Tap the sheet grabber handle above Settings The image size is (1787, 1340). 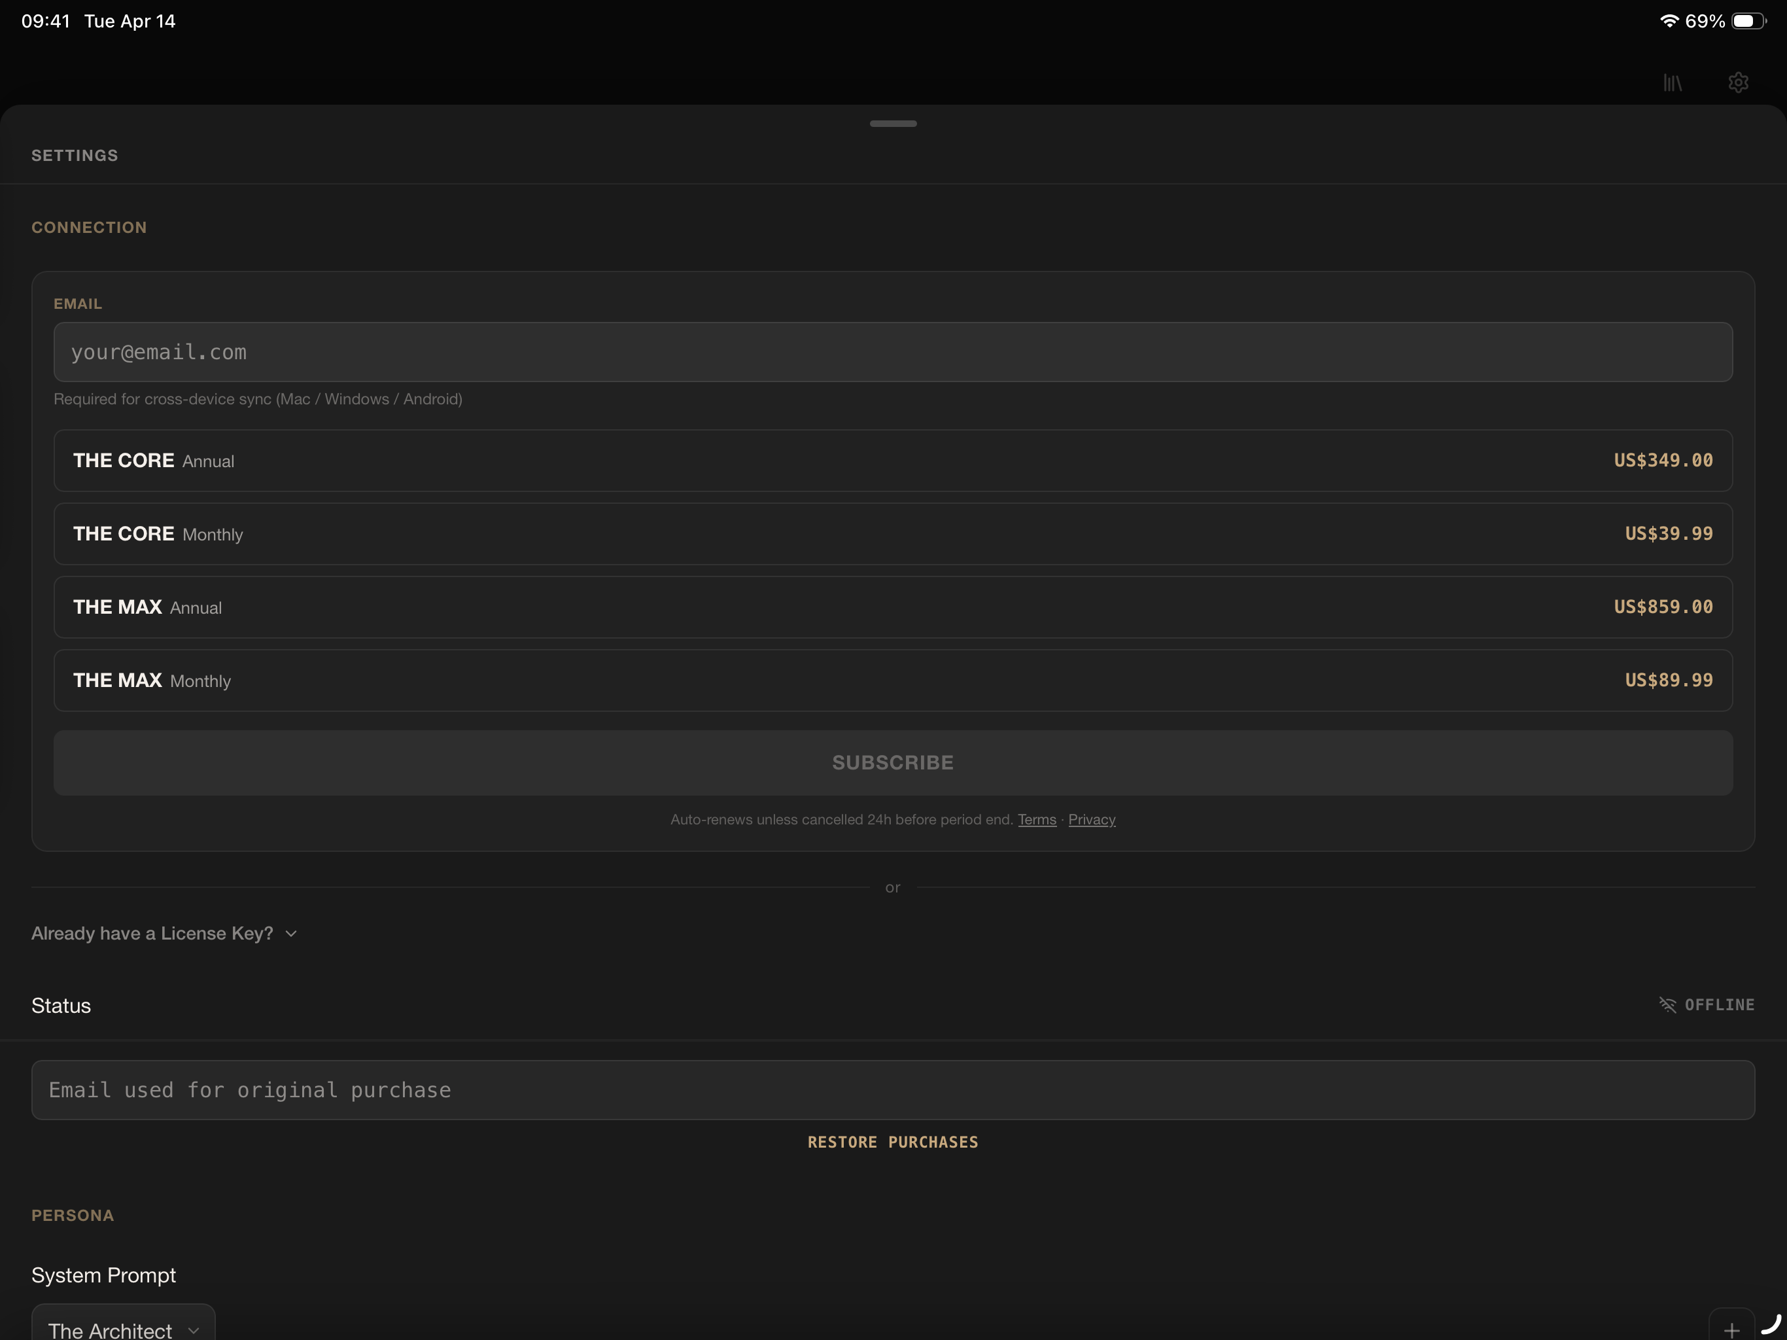893,124
